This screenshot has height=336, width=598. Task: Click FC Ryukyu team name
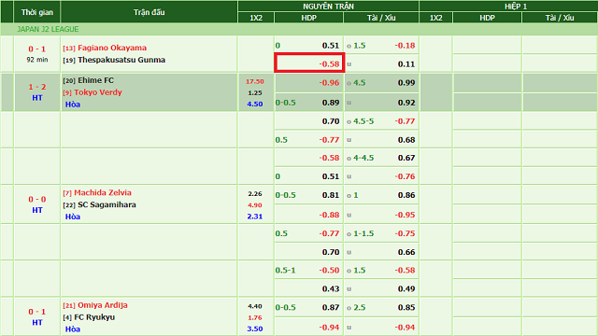(94, 317)
